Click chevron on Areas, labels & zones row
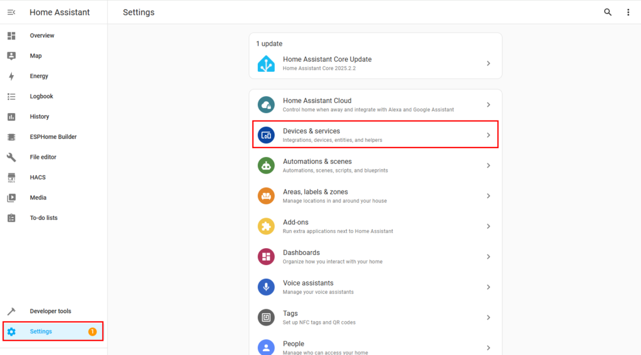 [x=488, y=196]
